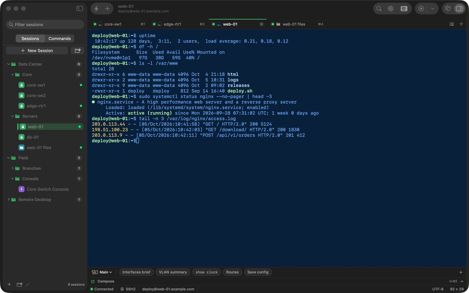
Task: Select the web-01 tab
Action: (x=238, y=24)
